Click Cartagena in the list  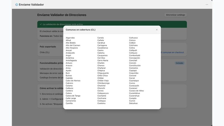[x=102, y=45]
